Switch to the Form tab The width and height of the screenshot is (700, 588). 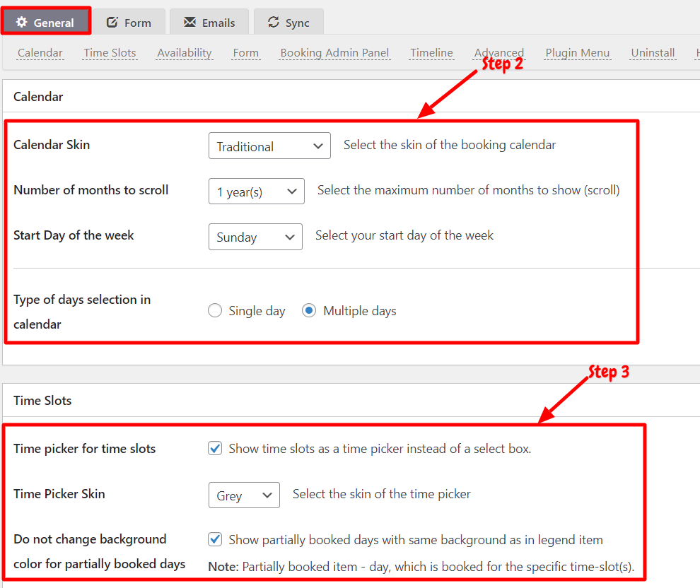point(129,22)
